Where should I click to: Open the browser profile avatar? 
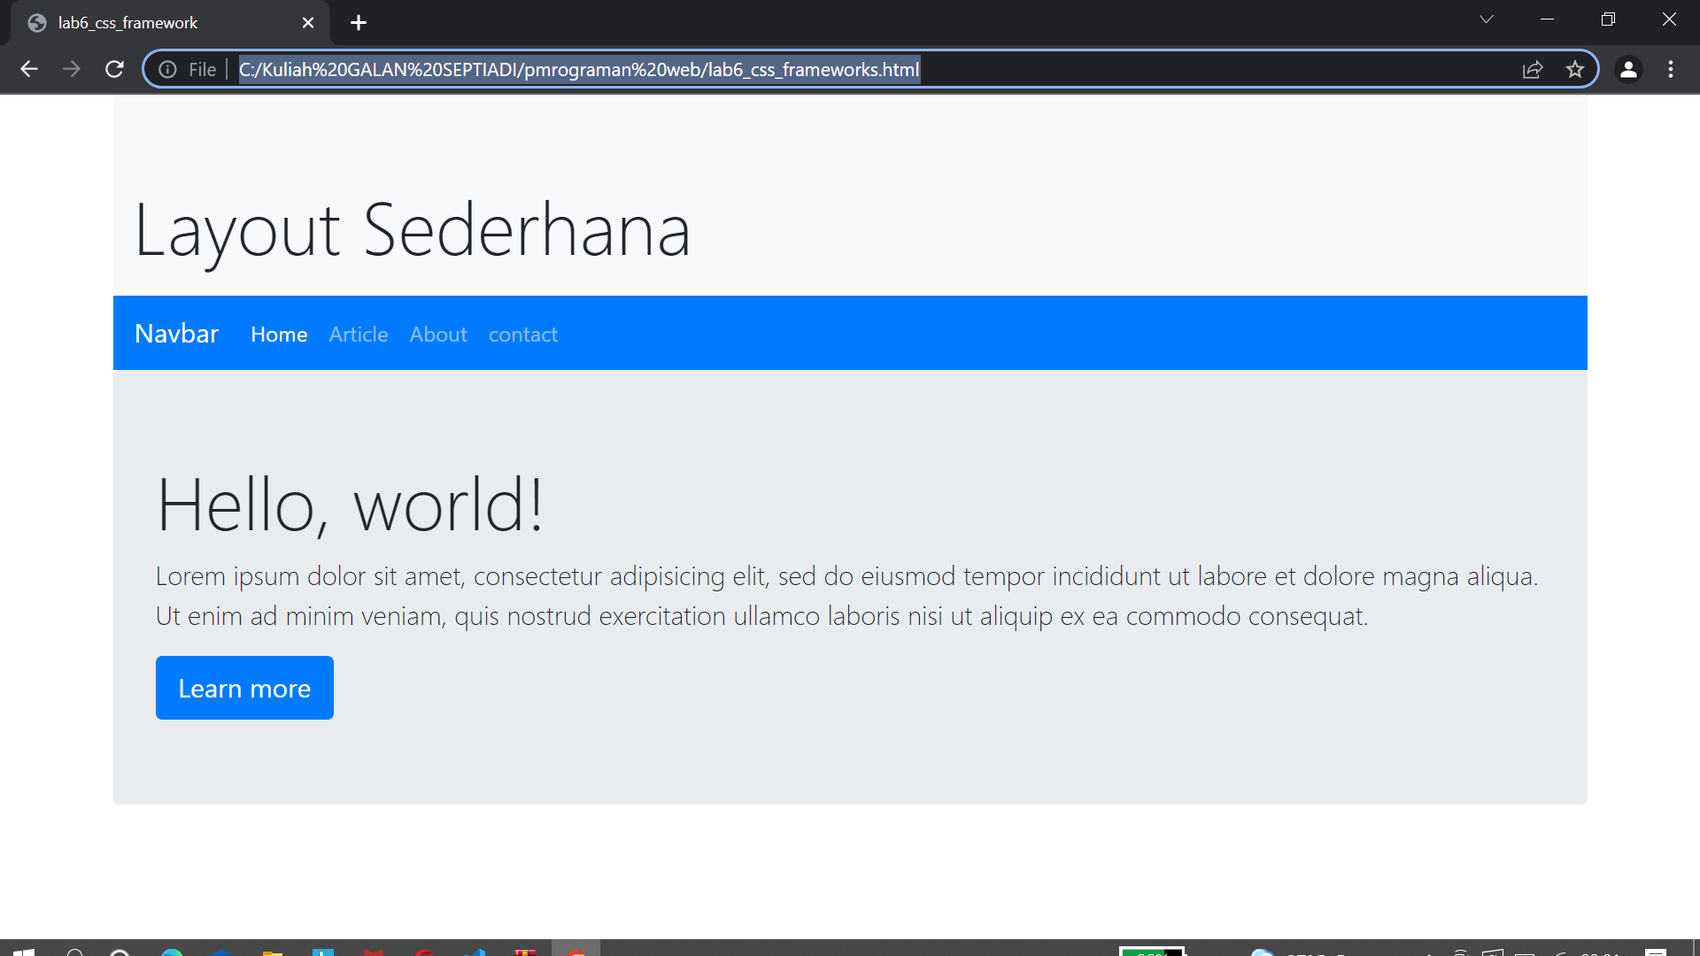[1629, 69]
